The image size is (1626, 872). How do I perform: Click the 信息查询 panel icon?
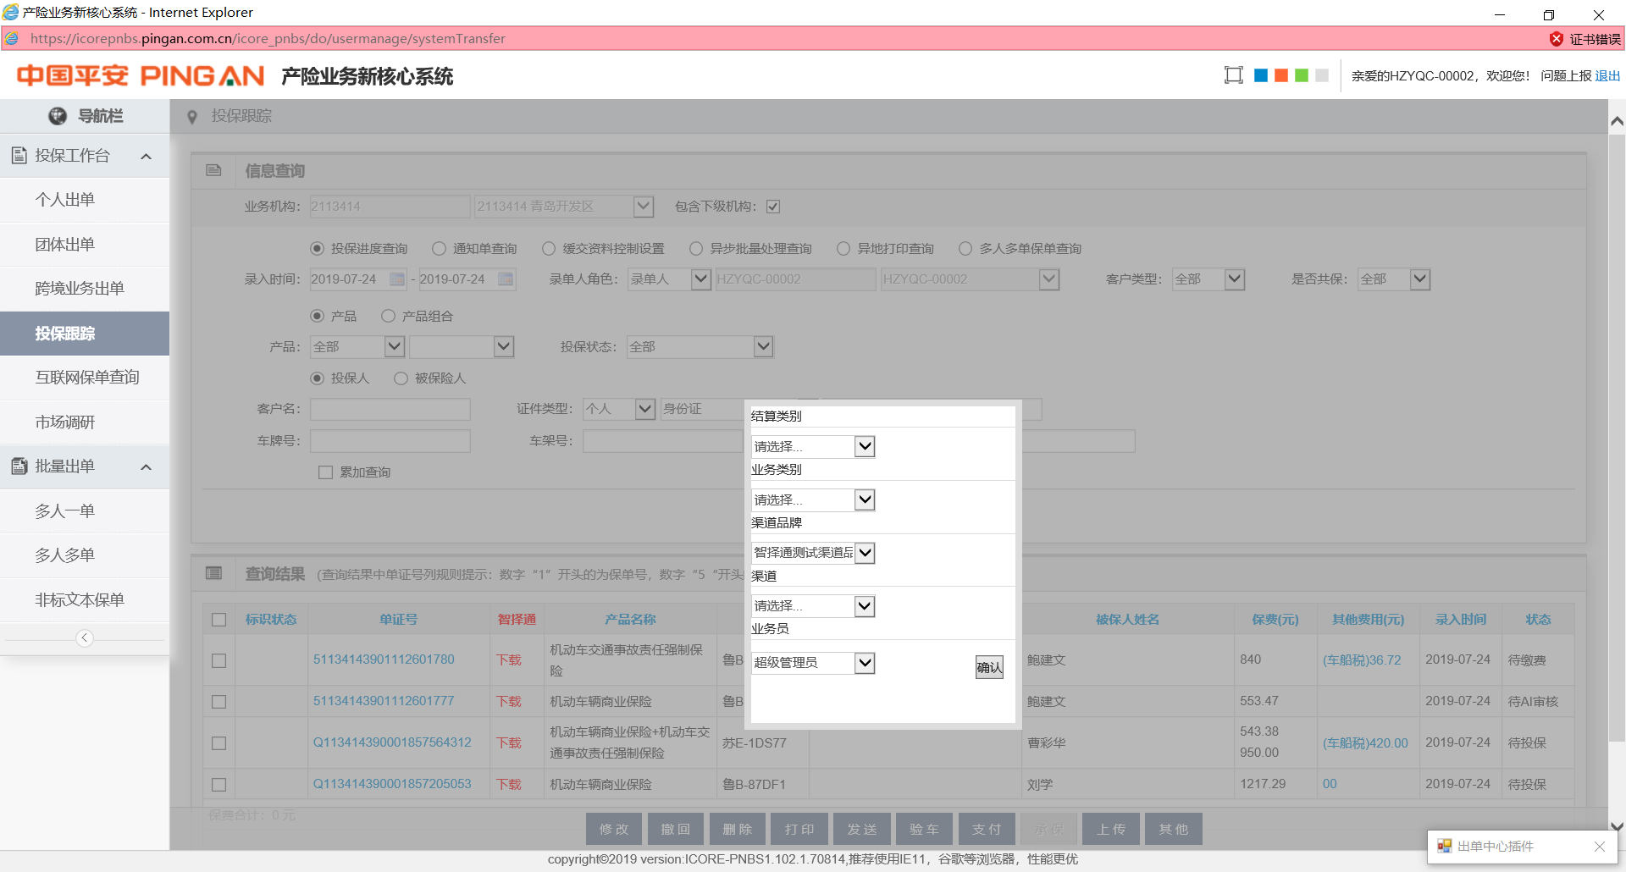(x=214, y=171)
